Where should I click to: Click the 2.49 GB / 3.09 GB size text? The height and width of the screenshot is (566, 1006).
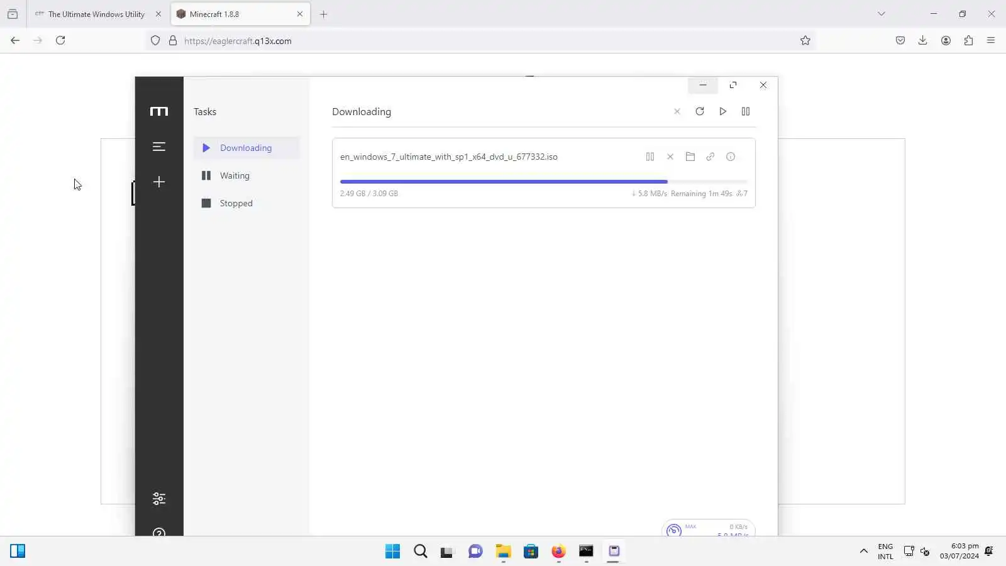pyautogui.click(x=369, y=194)
